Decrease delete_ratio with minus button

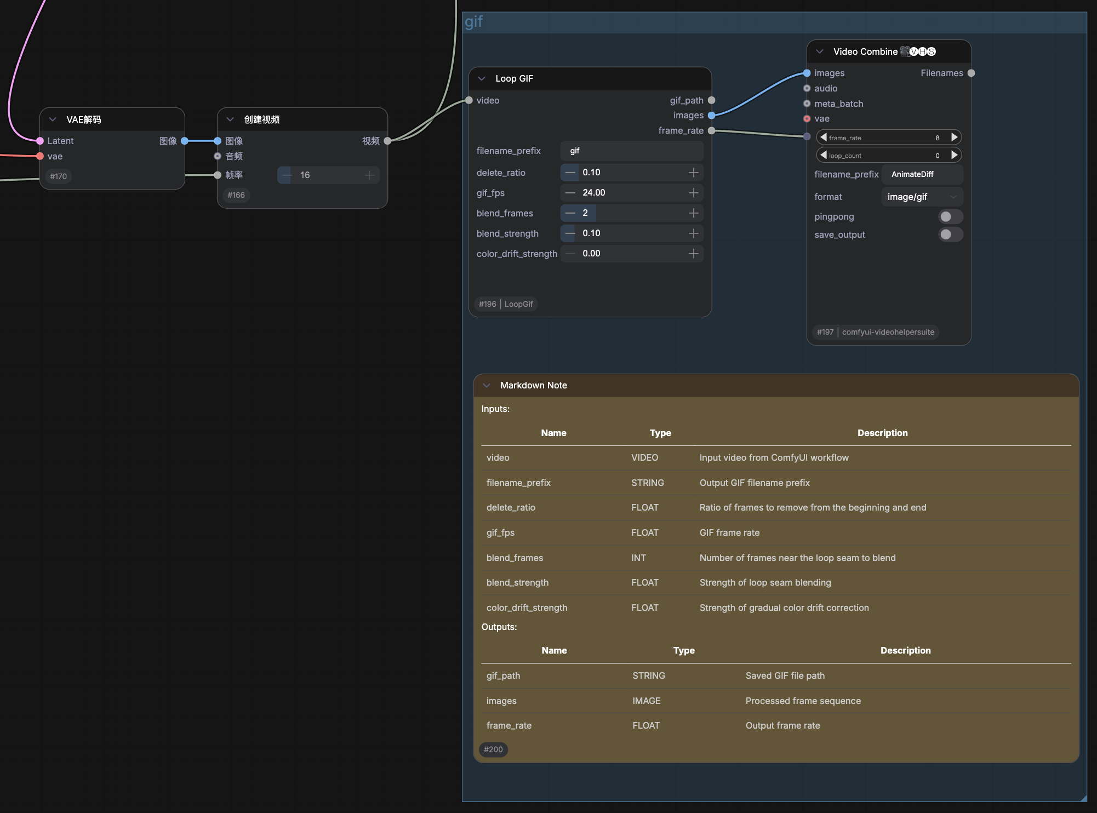tap(570, 173)
